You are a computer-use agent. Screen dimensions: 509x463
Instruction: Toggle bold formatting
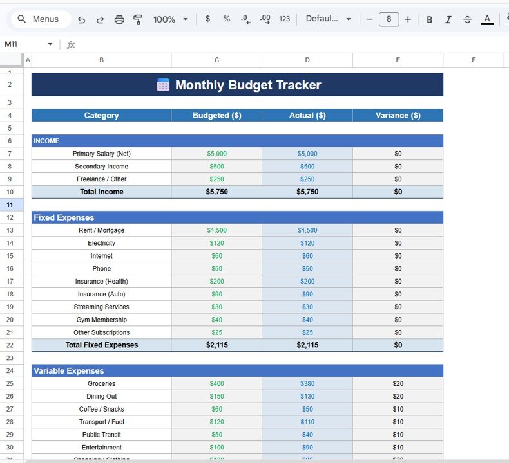tap(429, 19)
